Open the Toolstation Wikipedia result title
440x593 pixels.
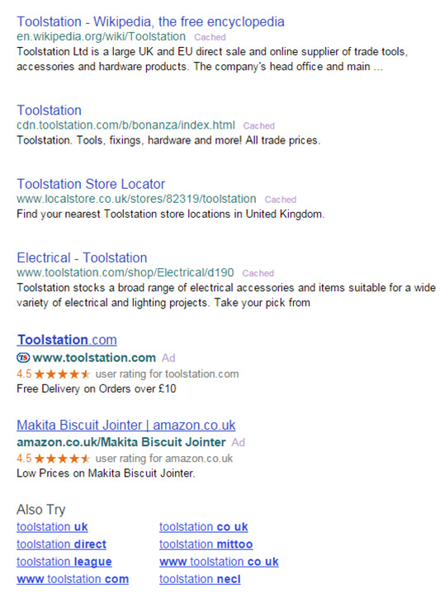[150, 21]
